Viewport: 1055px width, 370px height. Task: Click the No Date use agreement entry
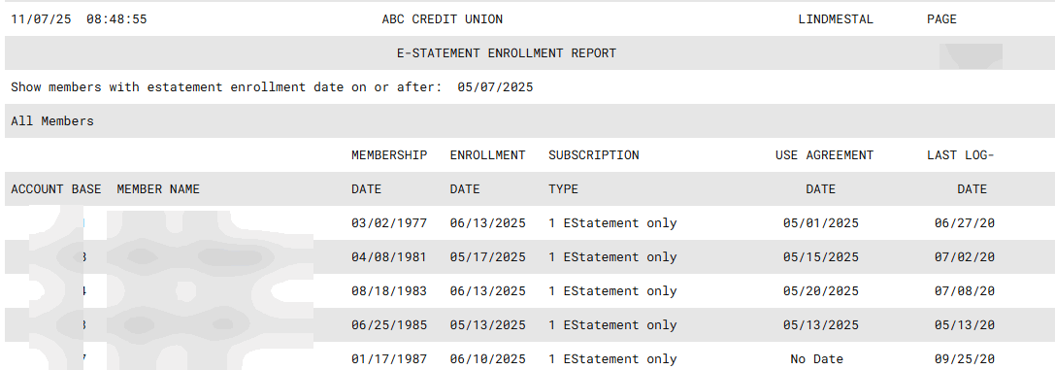[x=817, y=359]
